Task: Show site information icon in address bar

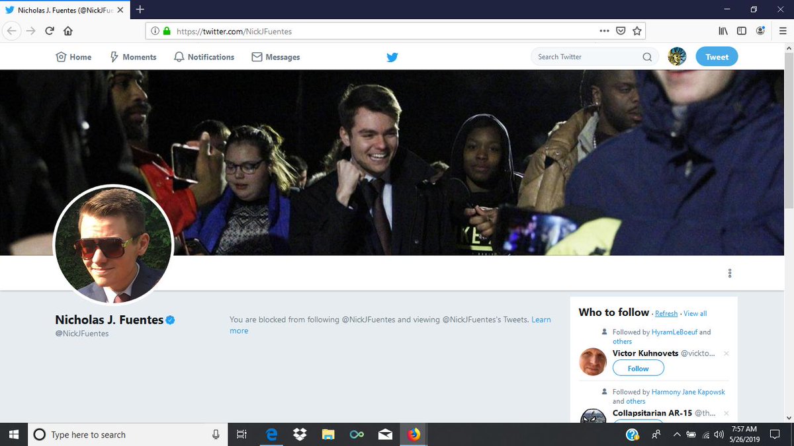Action: point(155,31)
